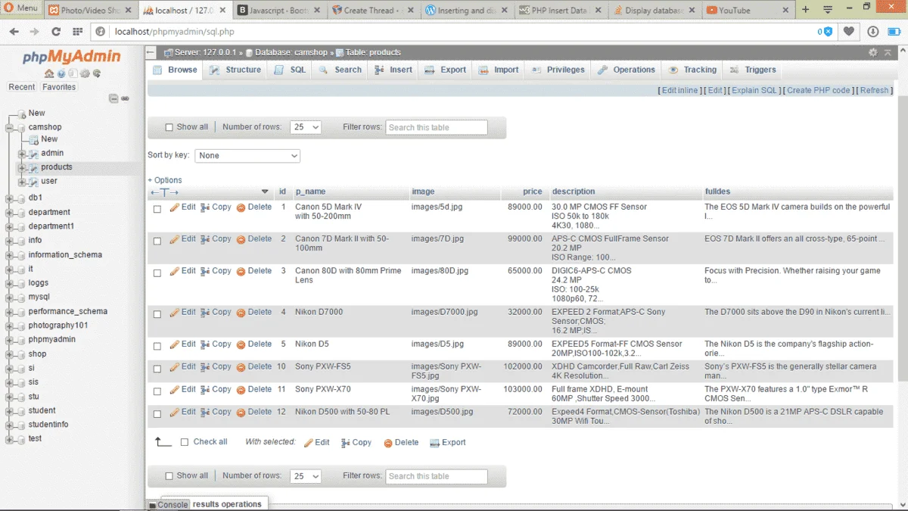Sort by the price column header
This screenshot has height=511, width=908.
click(532, 192)
